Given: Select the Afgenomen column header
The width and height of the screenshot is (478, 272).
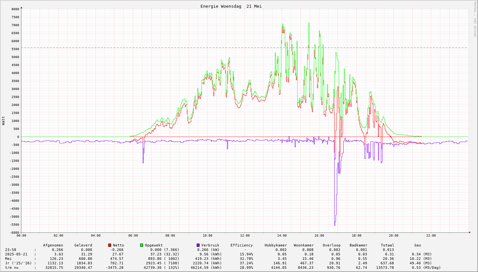Looking at the screenshot, I should pos(53,245).
